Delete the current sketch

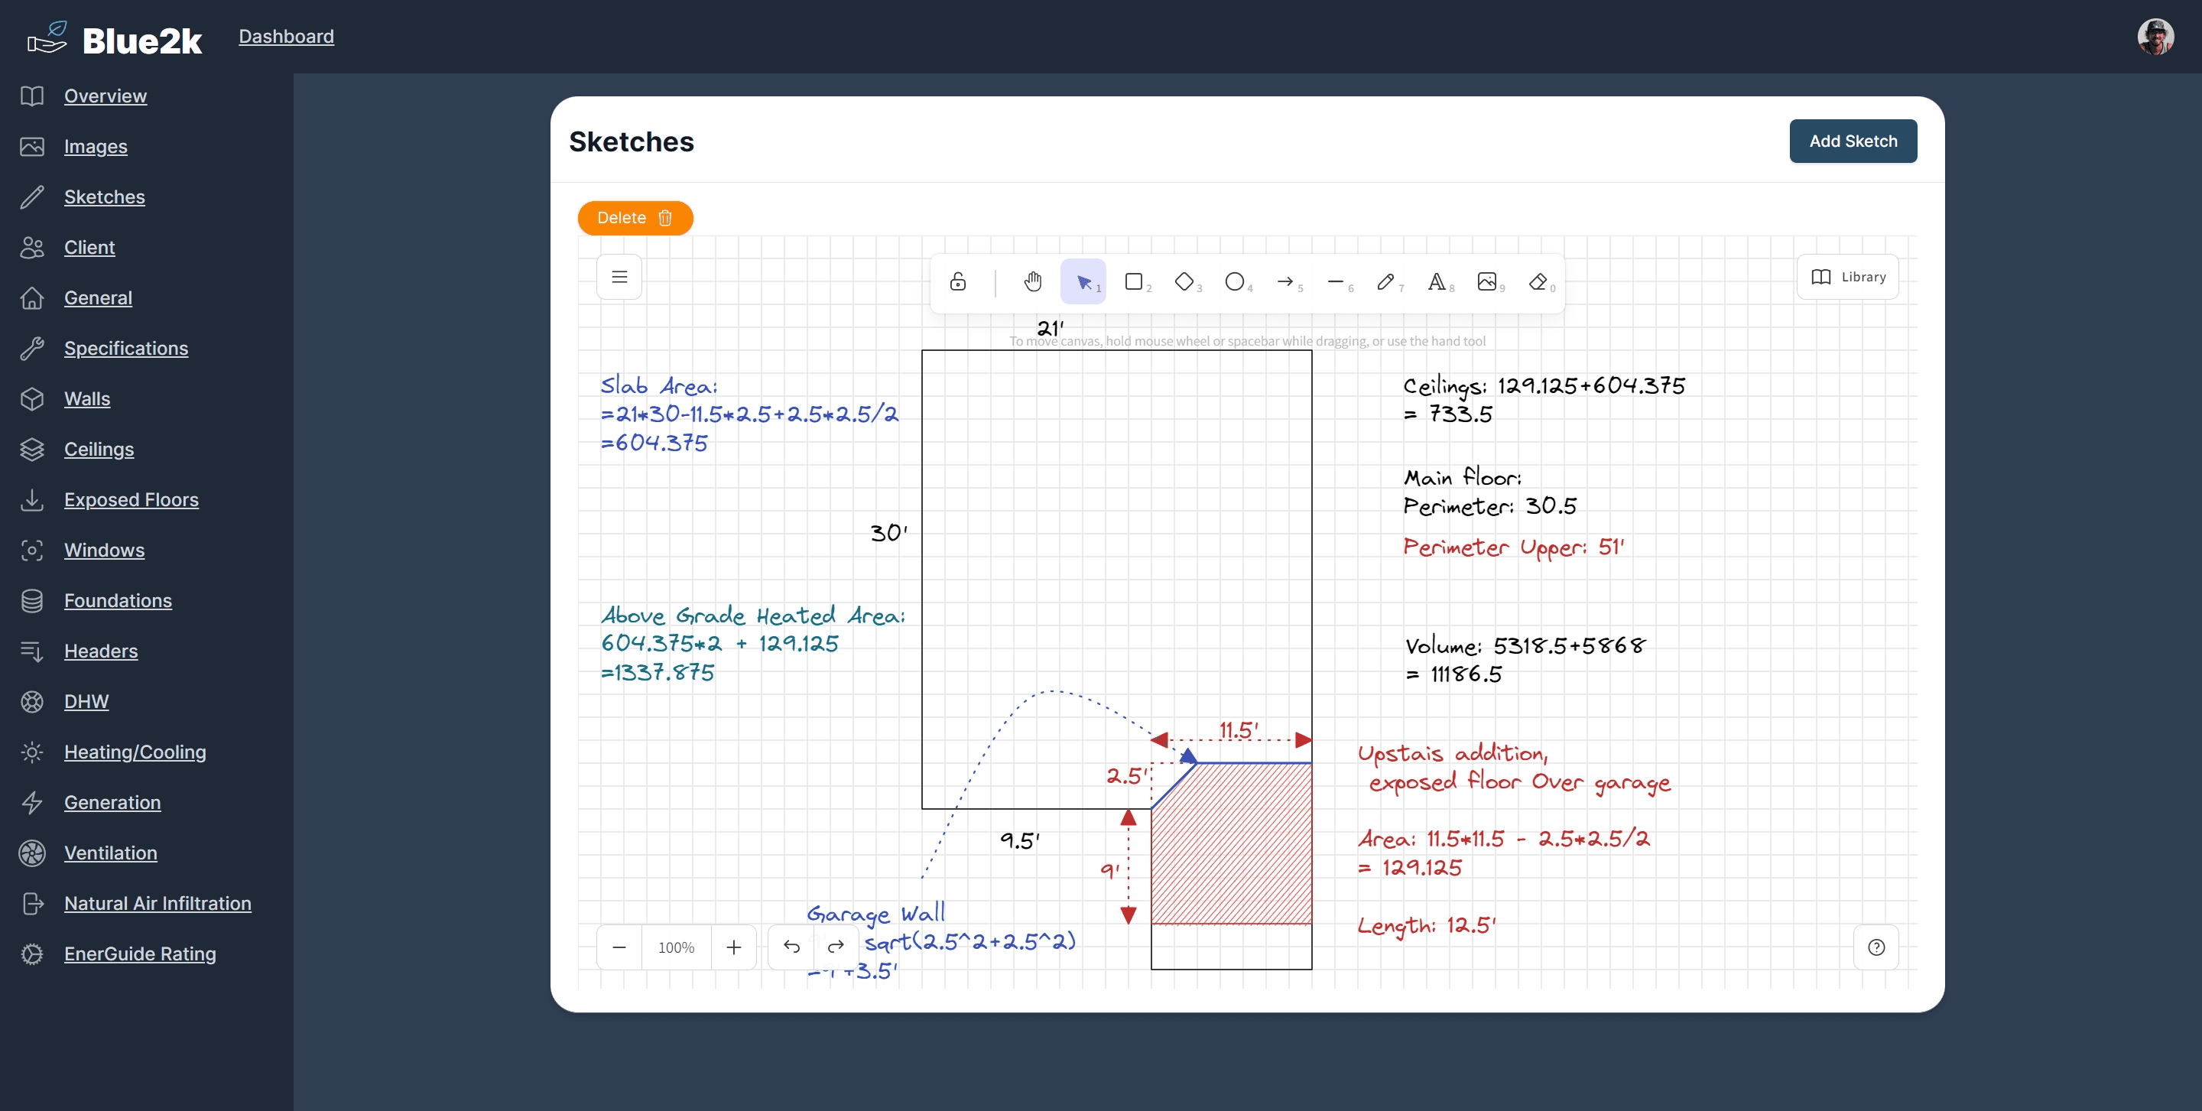tap(635, 218)
